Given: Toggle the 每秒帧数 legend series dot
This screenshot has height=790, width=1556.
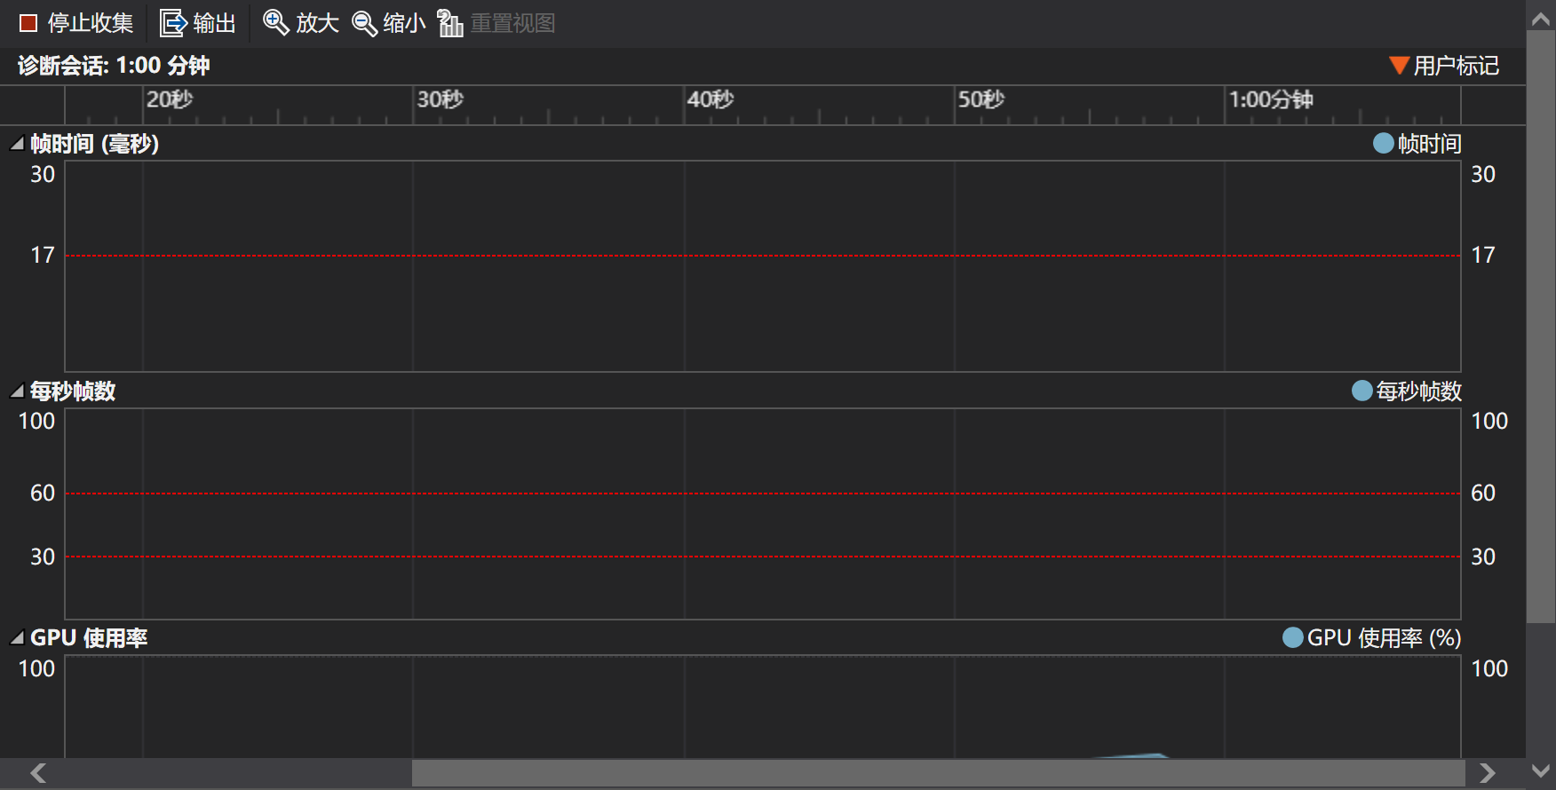Looking at the screenshot, I should tap(1361, 391).
